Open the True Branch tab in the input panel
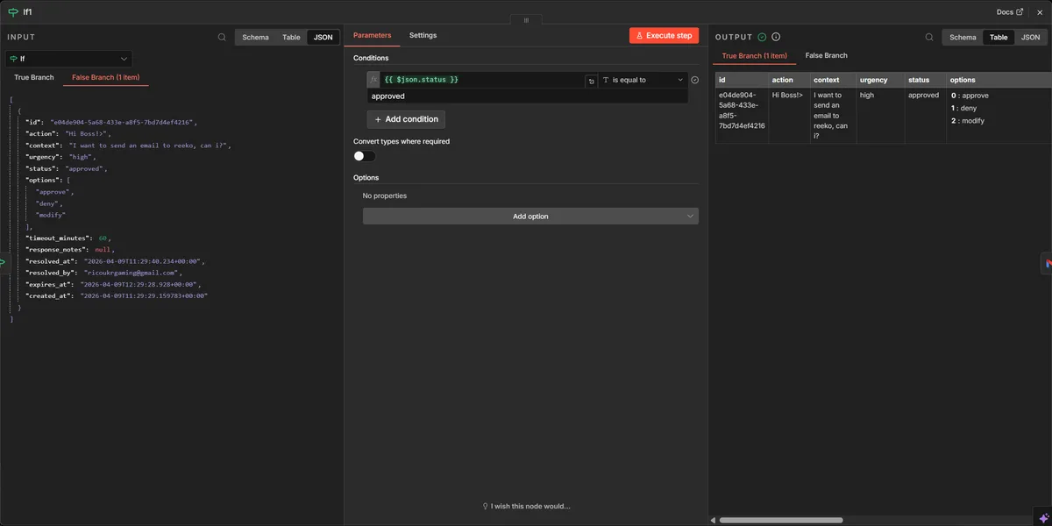The height and width of the screenshot is (526, 1052). [32, 77]
